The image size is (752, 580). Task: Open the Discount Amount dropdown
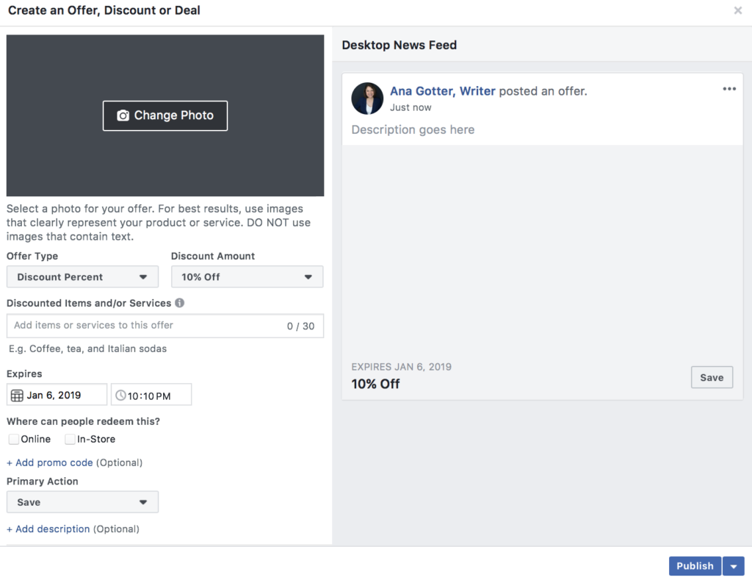(x=247, y=276)
